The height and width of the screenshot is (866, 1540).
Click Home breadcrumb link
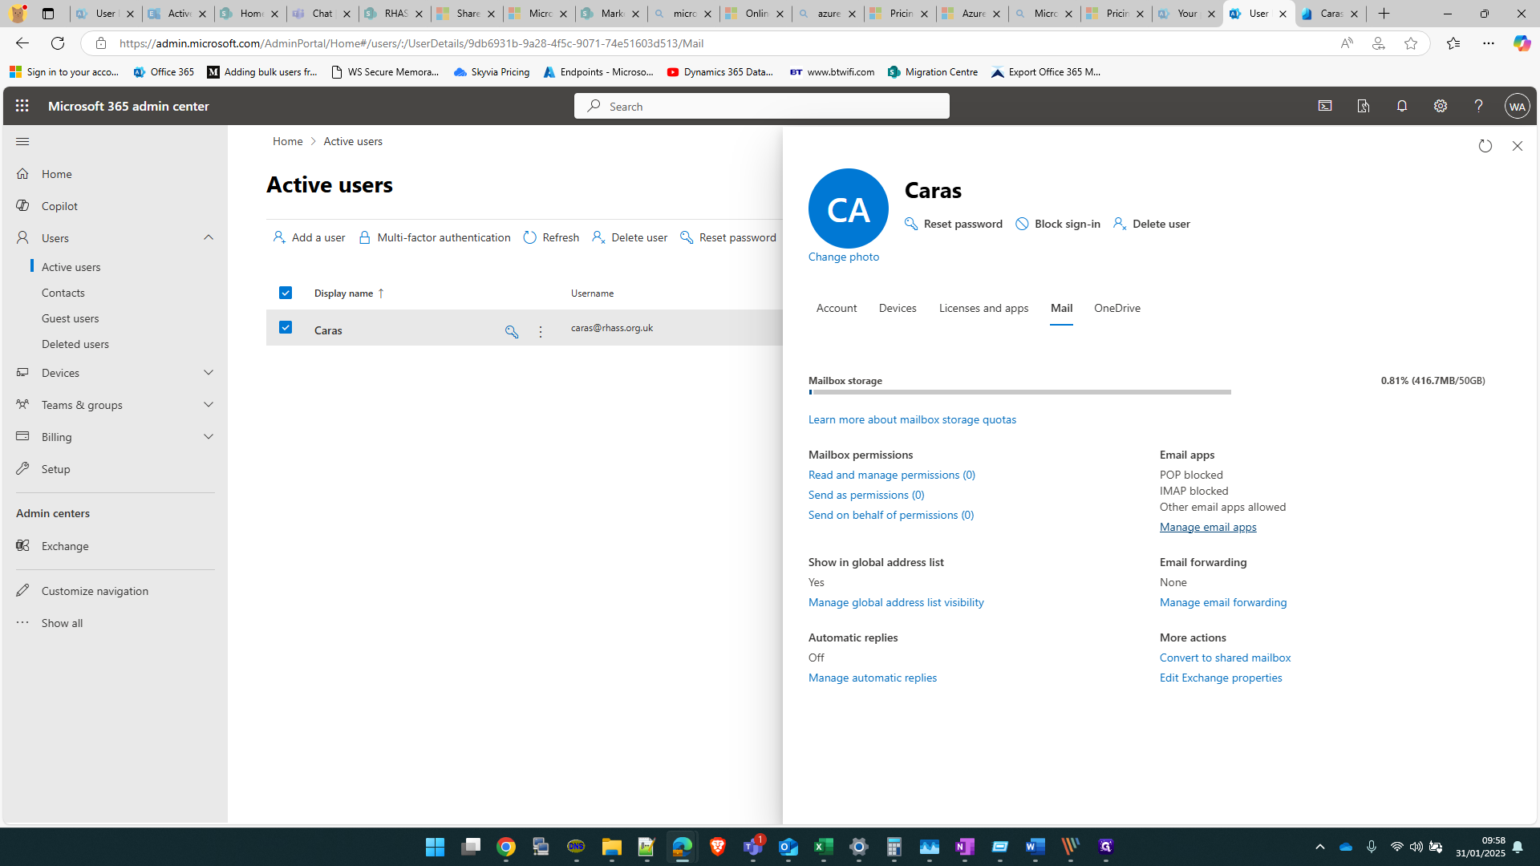(287, 141)
